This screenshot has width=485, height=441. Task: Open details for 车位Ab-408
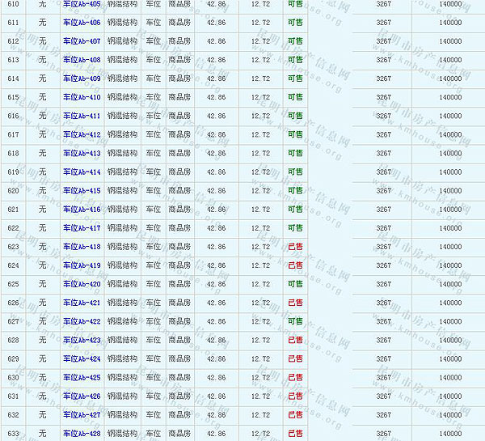pyautogui.click(x=82, y=60)
